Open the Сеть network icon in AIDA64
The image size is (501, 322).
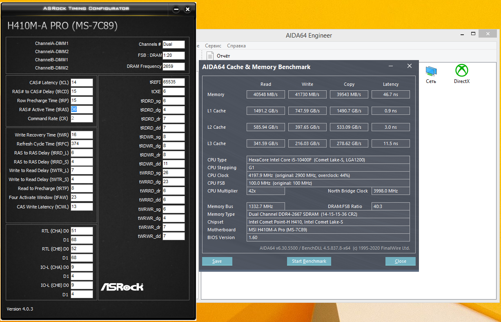point(431,74)
